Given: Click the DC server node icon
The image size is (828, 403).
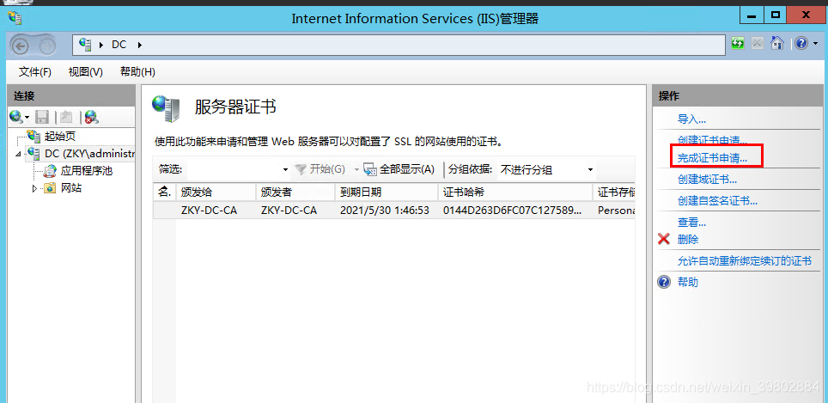Looking at the screenshot, I should tap(33, 154).
